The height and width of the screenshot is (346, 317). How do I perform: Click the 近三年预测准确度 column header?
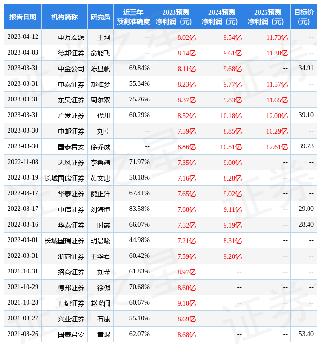(x=133, y=17)
